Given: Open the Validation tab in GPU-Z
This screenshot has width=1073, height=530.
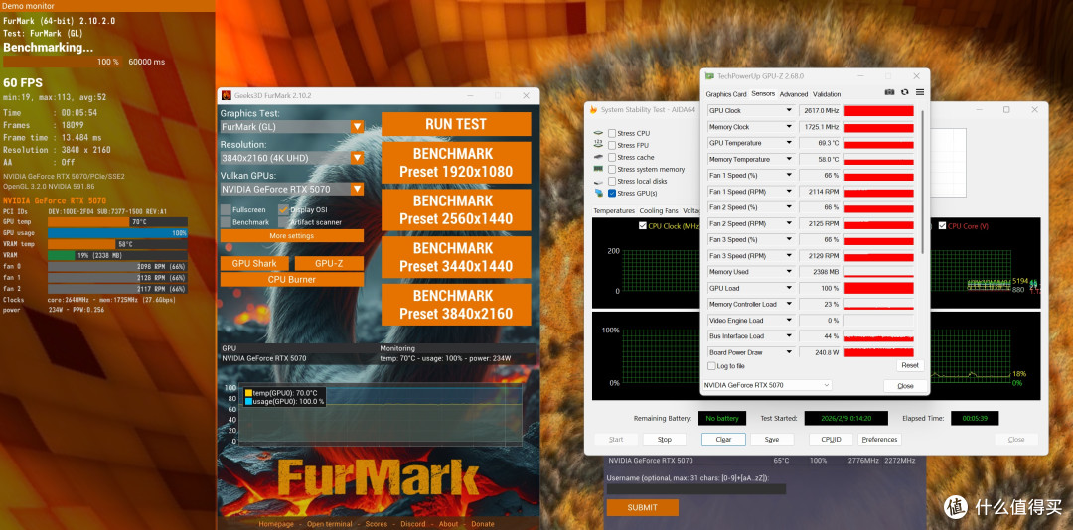Looking at the screenshot, I should 827,94.
